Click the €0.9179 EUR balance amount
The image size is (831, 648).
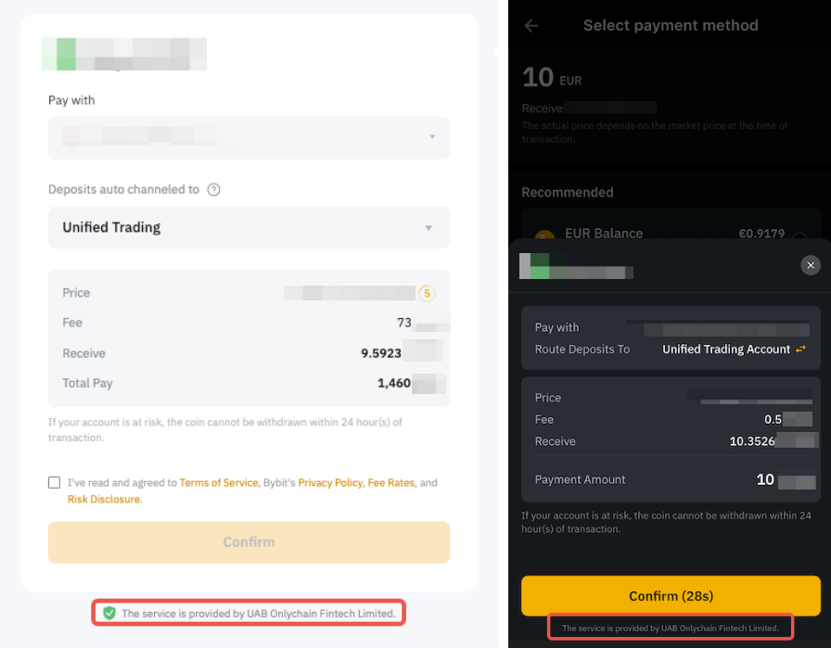pyautogui.click(x=761, y=235)
